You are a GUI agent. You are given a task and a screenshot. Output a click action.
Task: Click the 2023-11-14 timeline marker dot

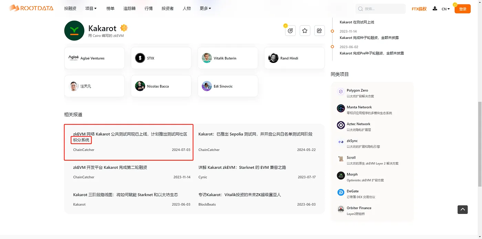[332, 31]
